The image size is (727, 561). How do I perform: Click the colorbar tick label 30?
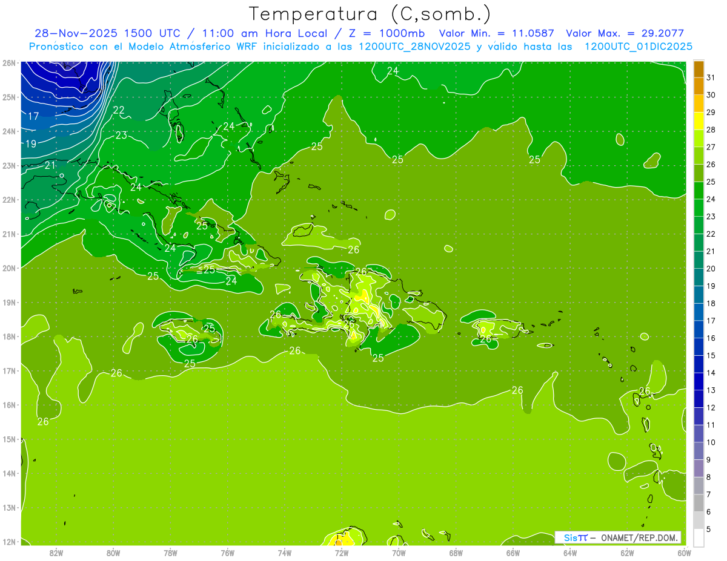(x=711, y=95)
